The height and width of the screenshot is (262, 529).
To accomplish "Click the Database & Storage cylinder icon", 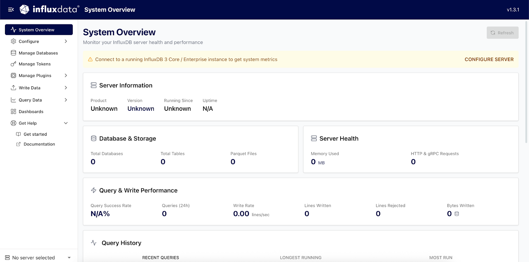I will pos(94,138).
